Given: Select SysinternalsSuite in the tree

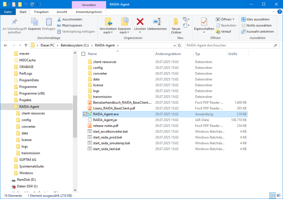Looking at the screenshot, I should point(31,166).
